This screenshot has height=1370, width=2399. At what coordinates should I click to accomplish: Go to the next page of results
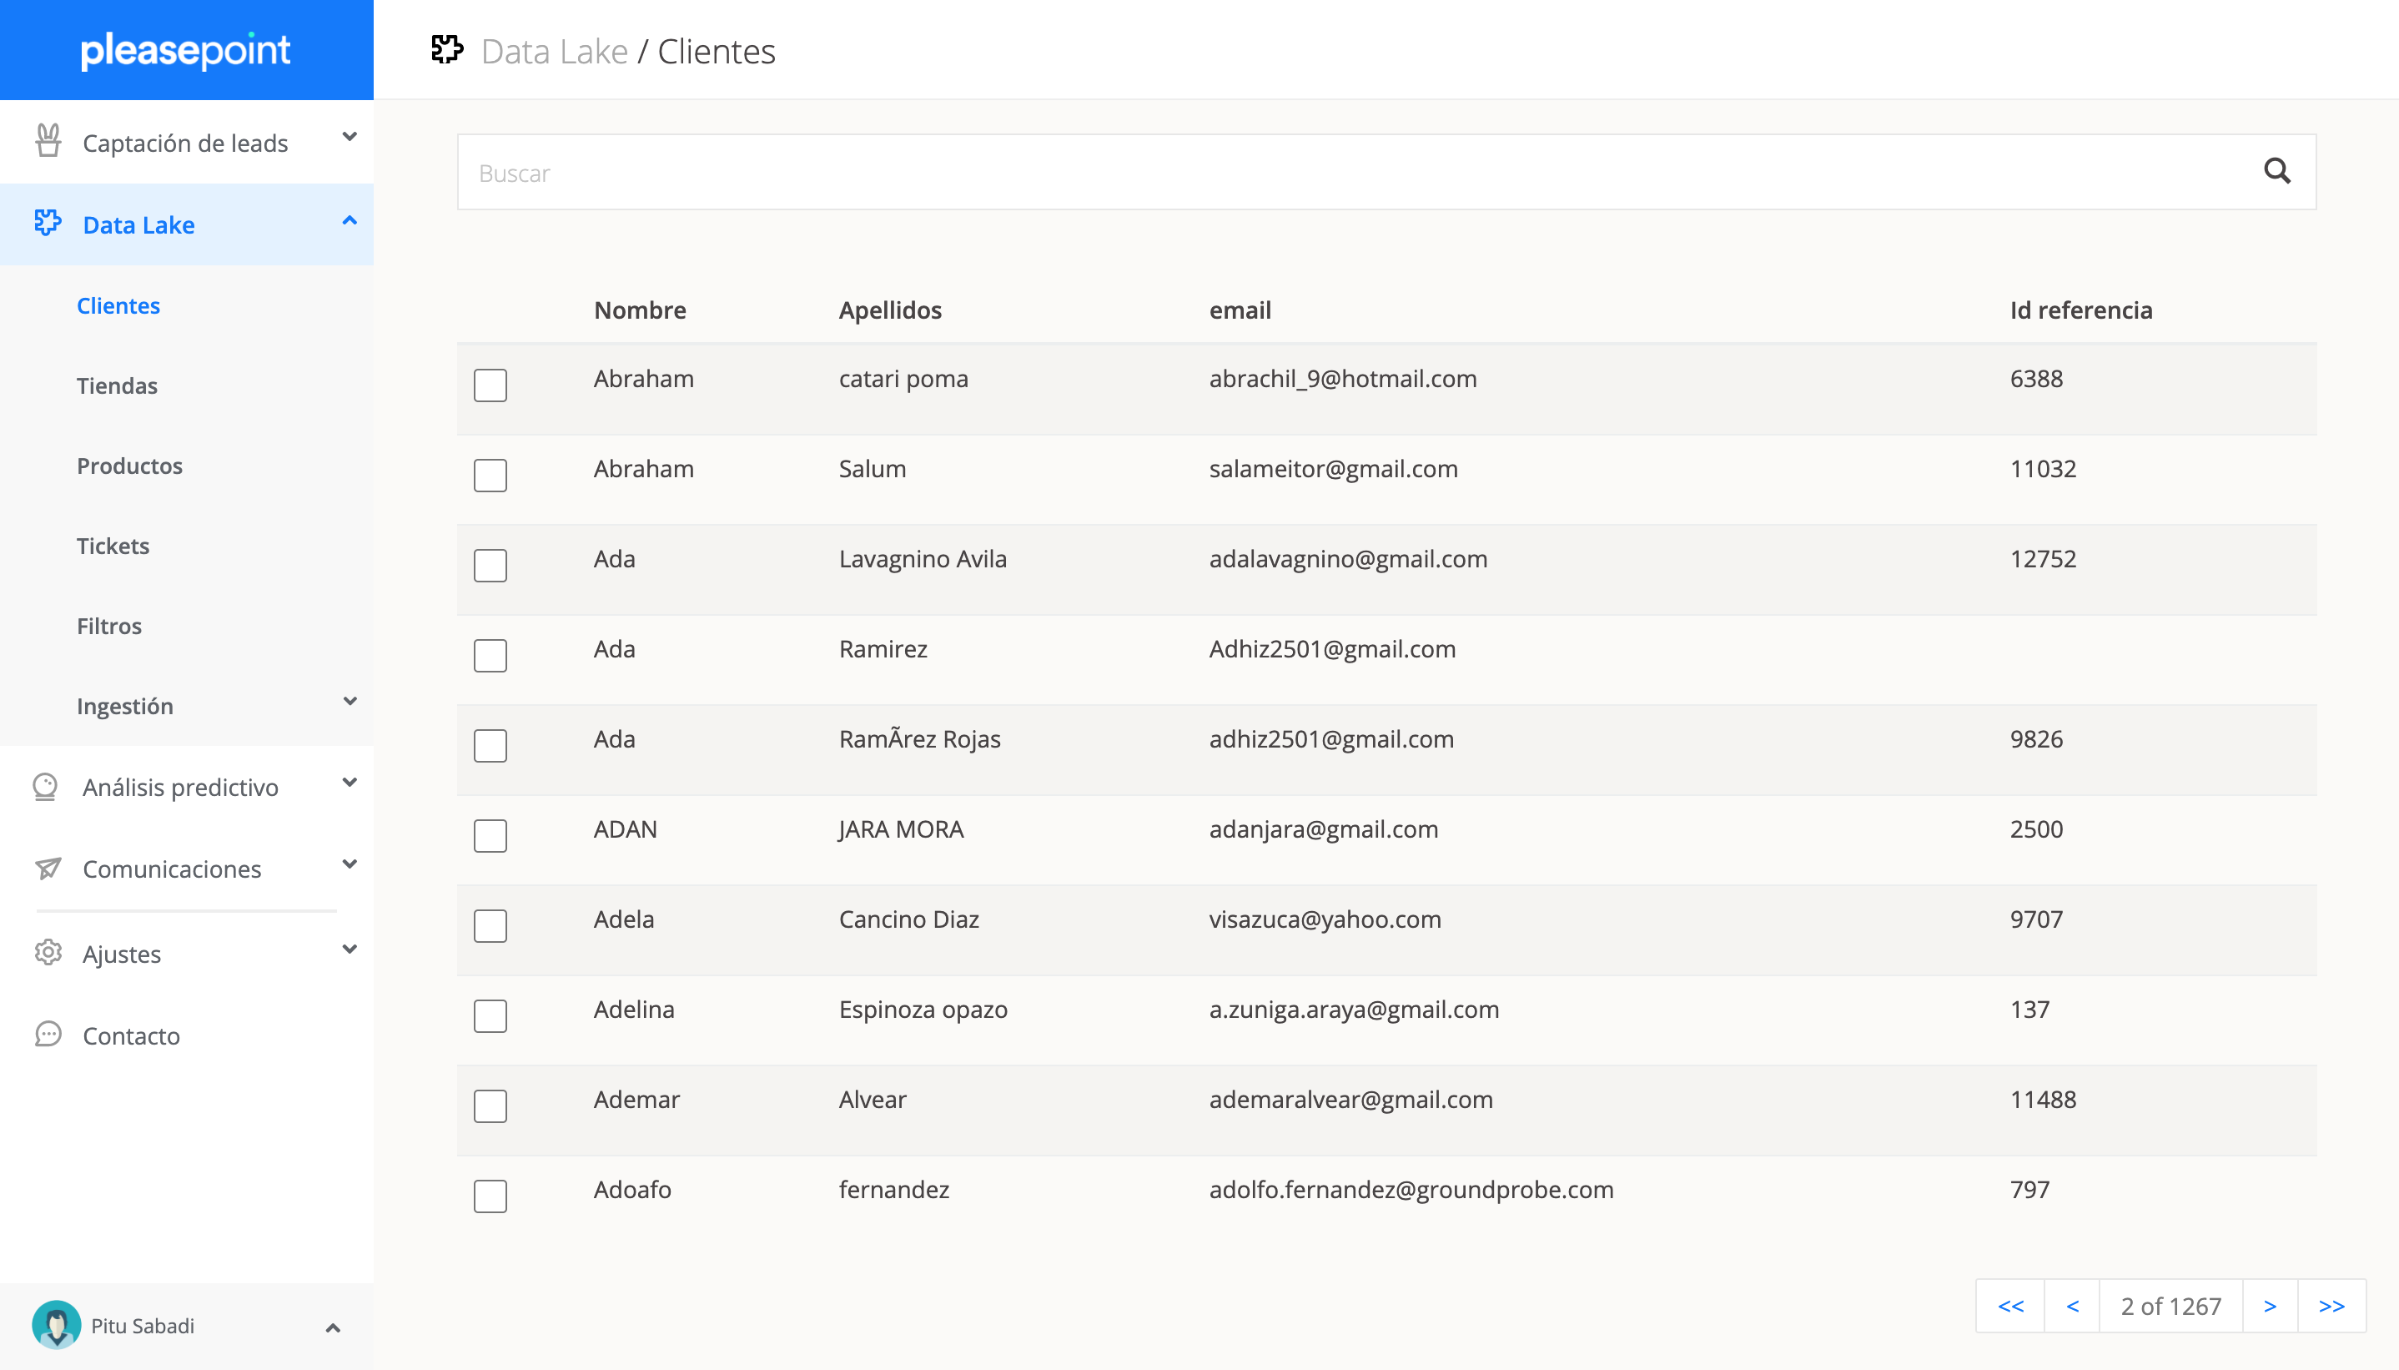click(x=2269, y=1306)
